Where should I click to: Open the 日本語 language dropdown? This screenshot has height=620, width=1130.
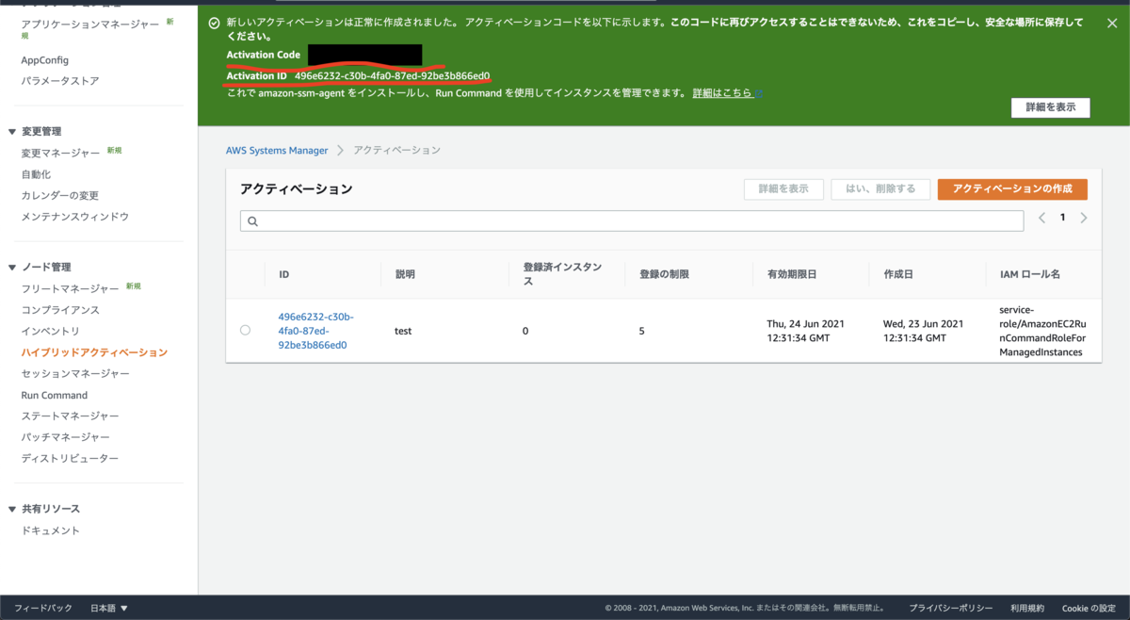tap(108, 609)
